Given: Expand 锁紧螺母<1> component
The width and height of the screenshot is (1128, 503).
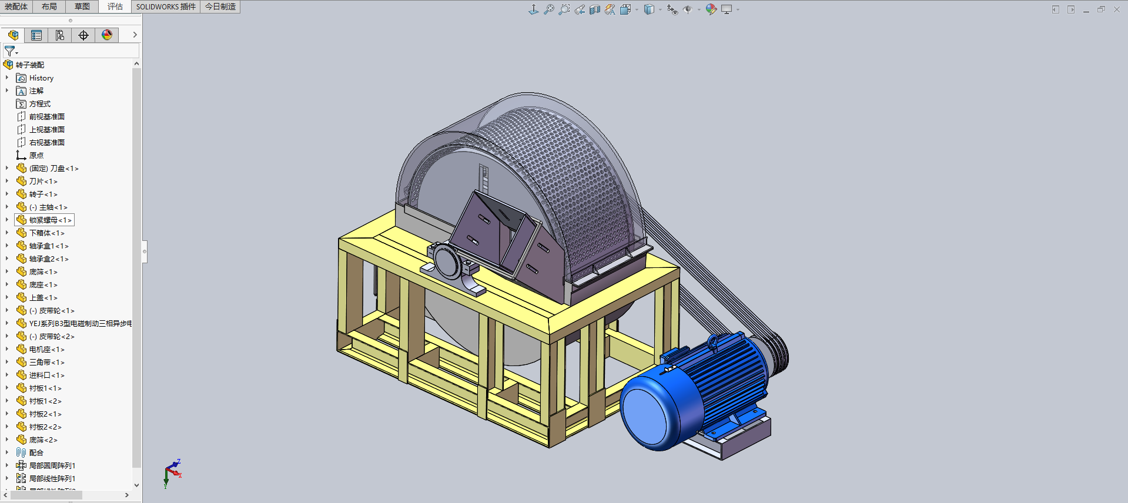Looking at the screenshot, I should tap(7, 220).
